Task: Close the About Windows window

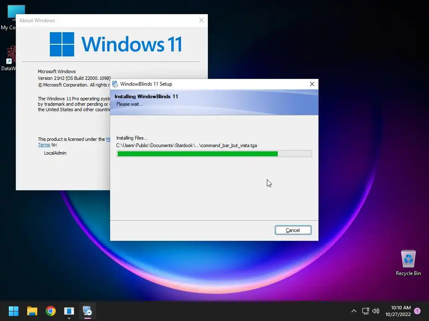Action: 202,20
